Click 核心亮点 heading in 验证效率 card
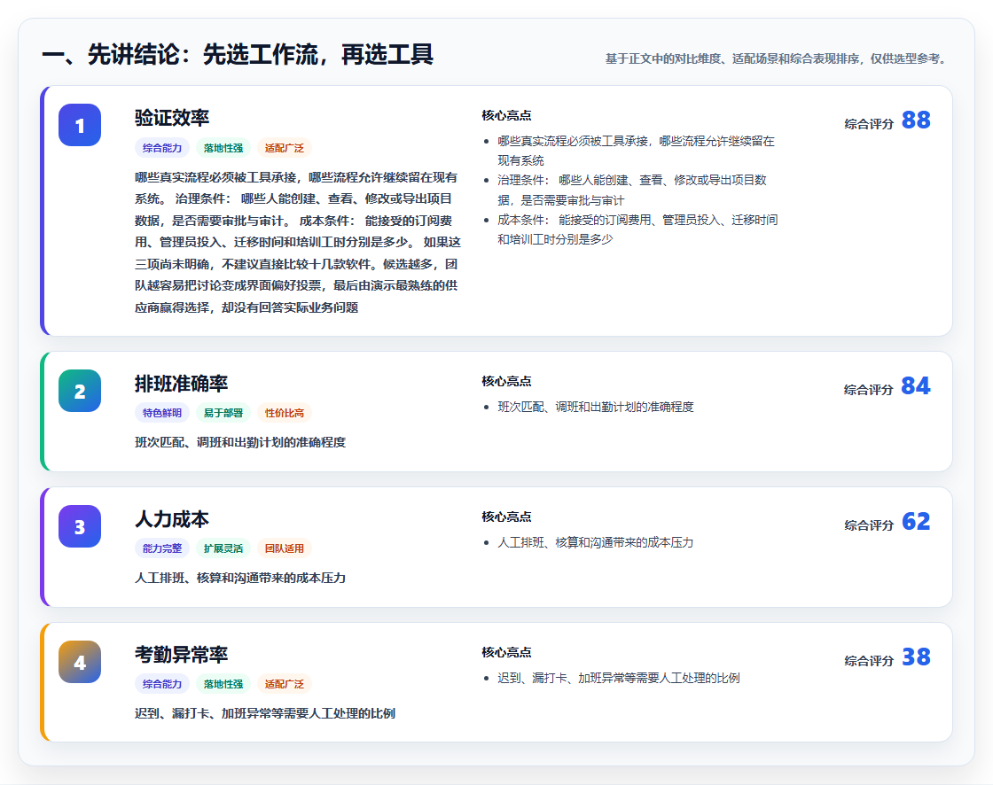 (506, 115)
